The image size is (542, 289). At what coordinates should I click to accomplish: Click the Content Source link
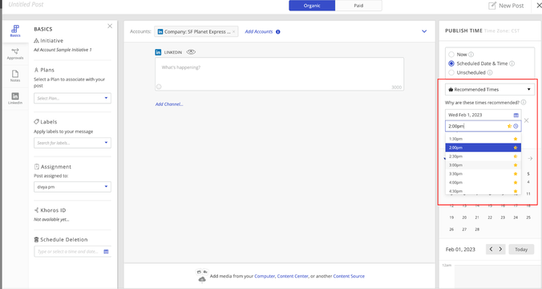(349, 276)
